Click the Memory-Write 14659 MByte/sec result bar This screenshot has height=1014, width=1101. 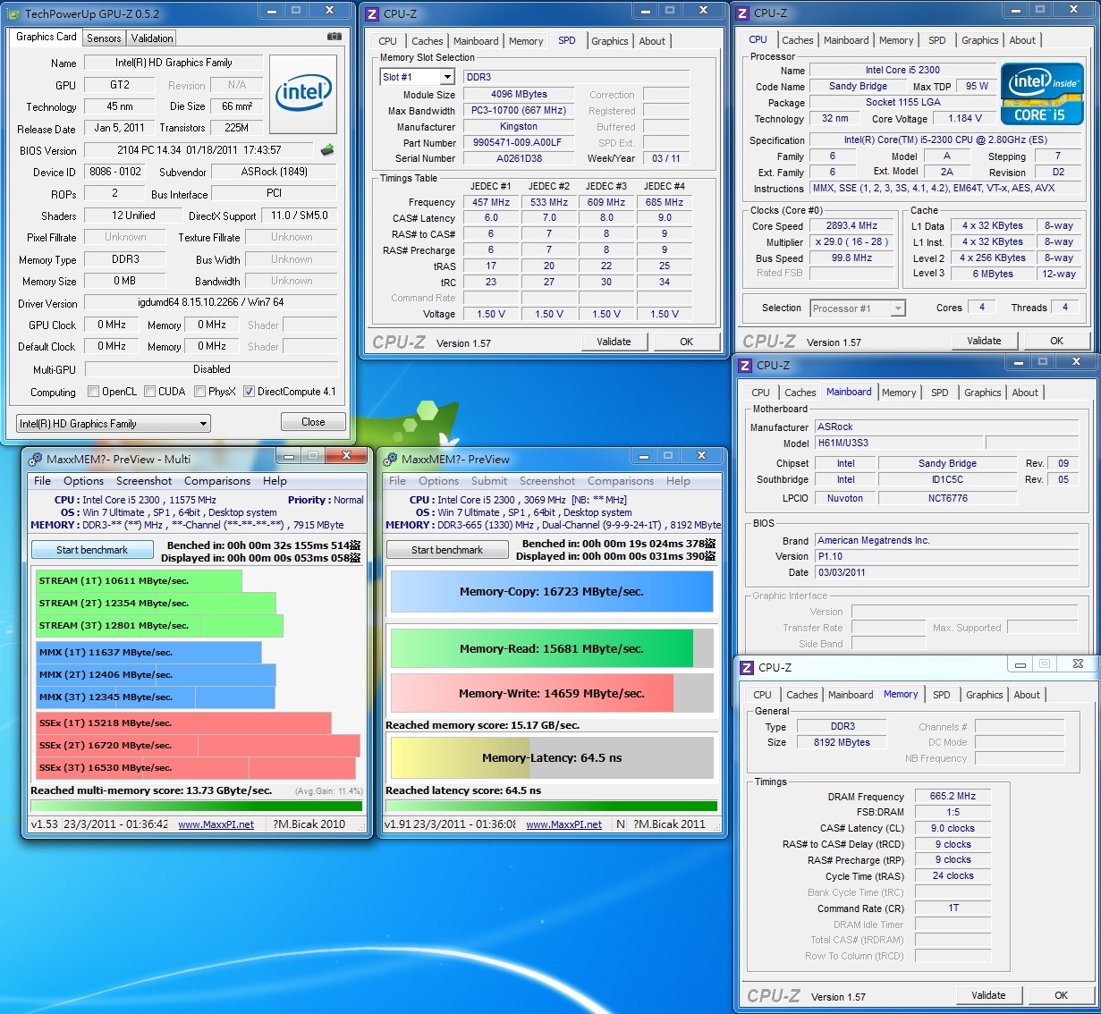click(552, 693)
